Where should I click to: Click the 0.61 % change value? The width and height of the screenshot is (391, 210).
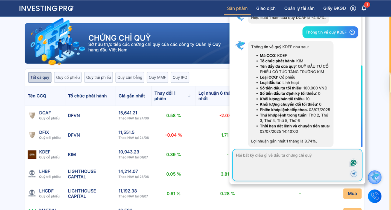(x=173, y=194)
